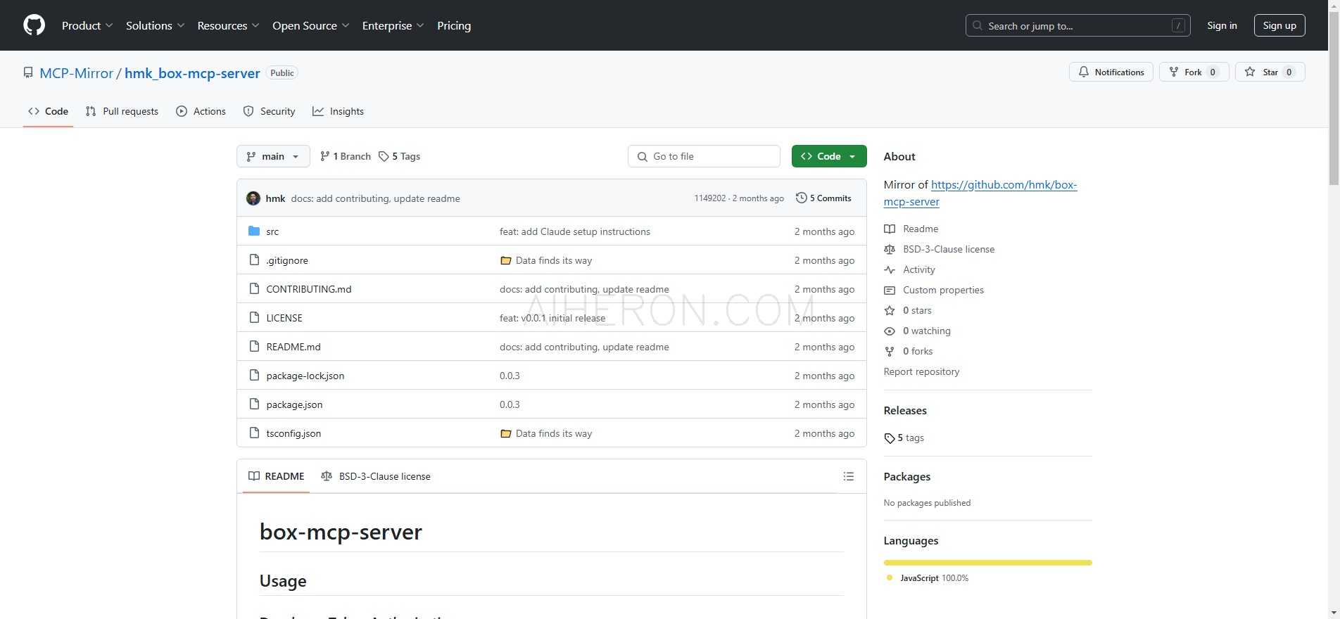Click the fork icon beside 0 forks

[x=890, y=351]
